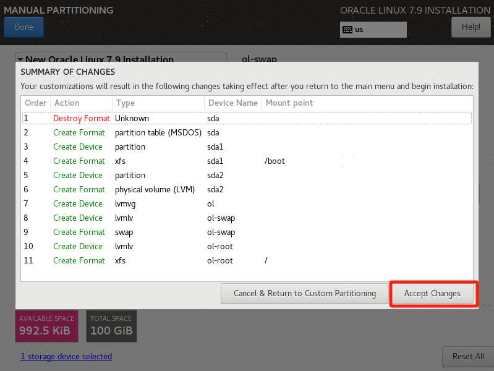Select the physical volume (LVM) sda2 row
The image size is (494, 371).
(x=246, y=189)
